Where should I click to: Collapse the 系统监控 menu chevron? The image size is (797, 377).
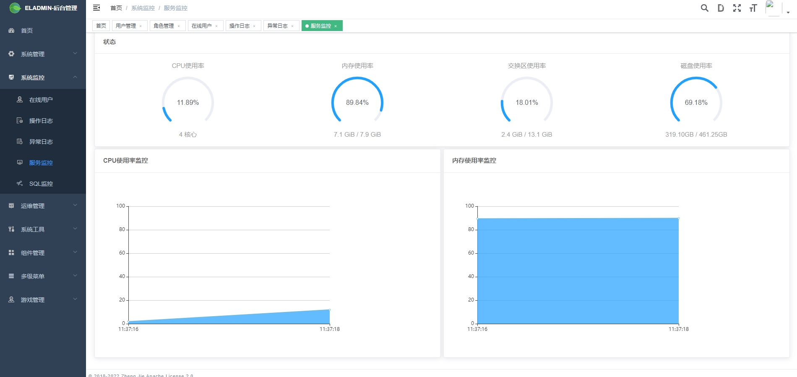pos(75,77)
